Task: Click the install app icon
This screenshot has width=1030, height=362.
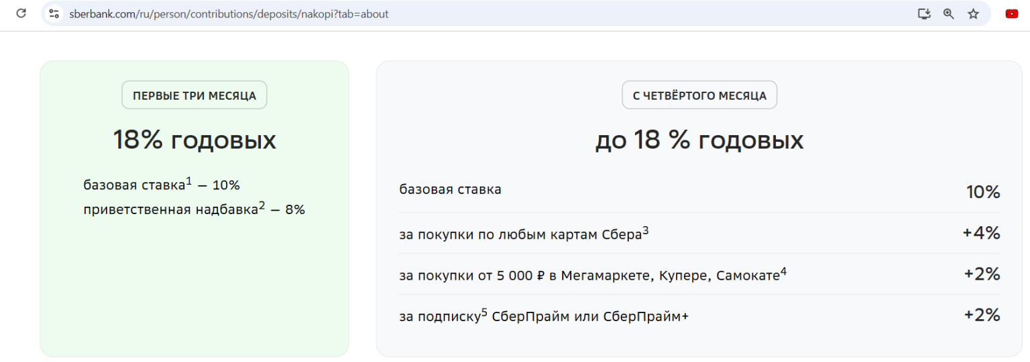Action: click(x=924, y=13)
